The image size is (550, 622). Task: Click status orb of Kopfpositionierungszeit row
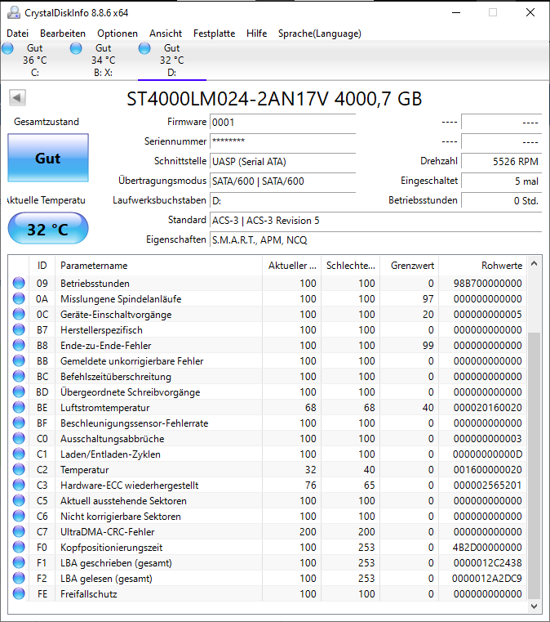click(19, 547)
